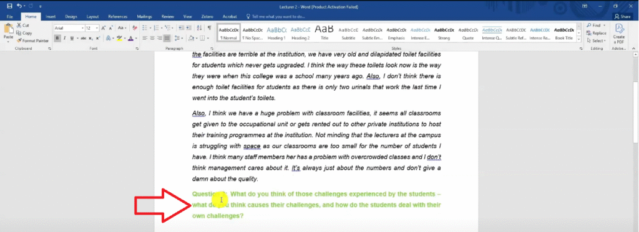The height and width of the screenshot is (232, 639).
Task: Toggle Italic formatting
Action: (64, 38)
